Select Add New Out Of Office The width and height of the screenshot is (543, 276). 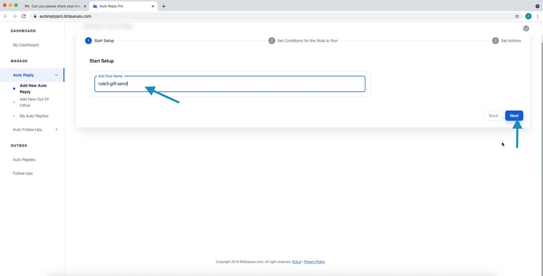pos(34,102)
